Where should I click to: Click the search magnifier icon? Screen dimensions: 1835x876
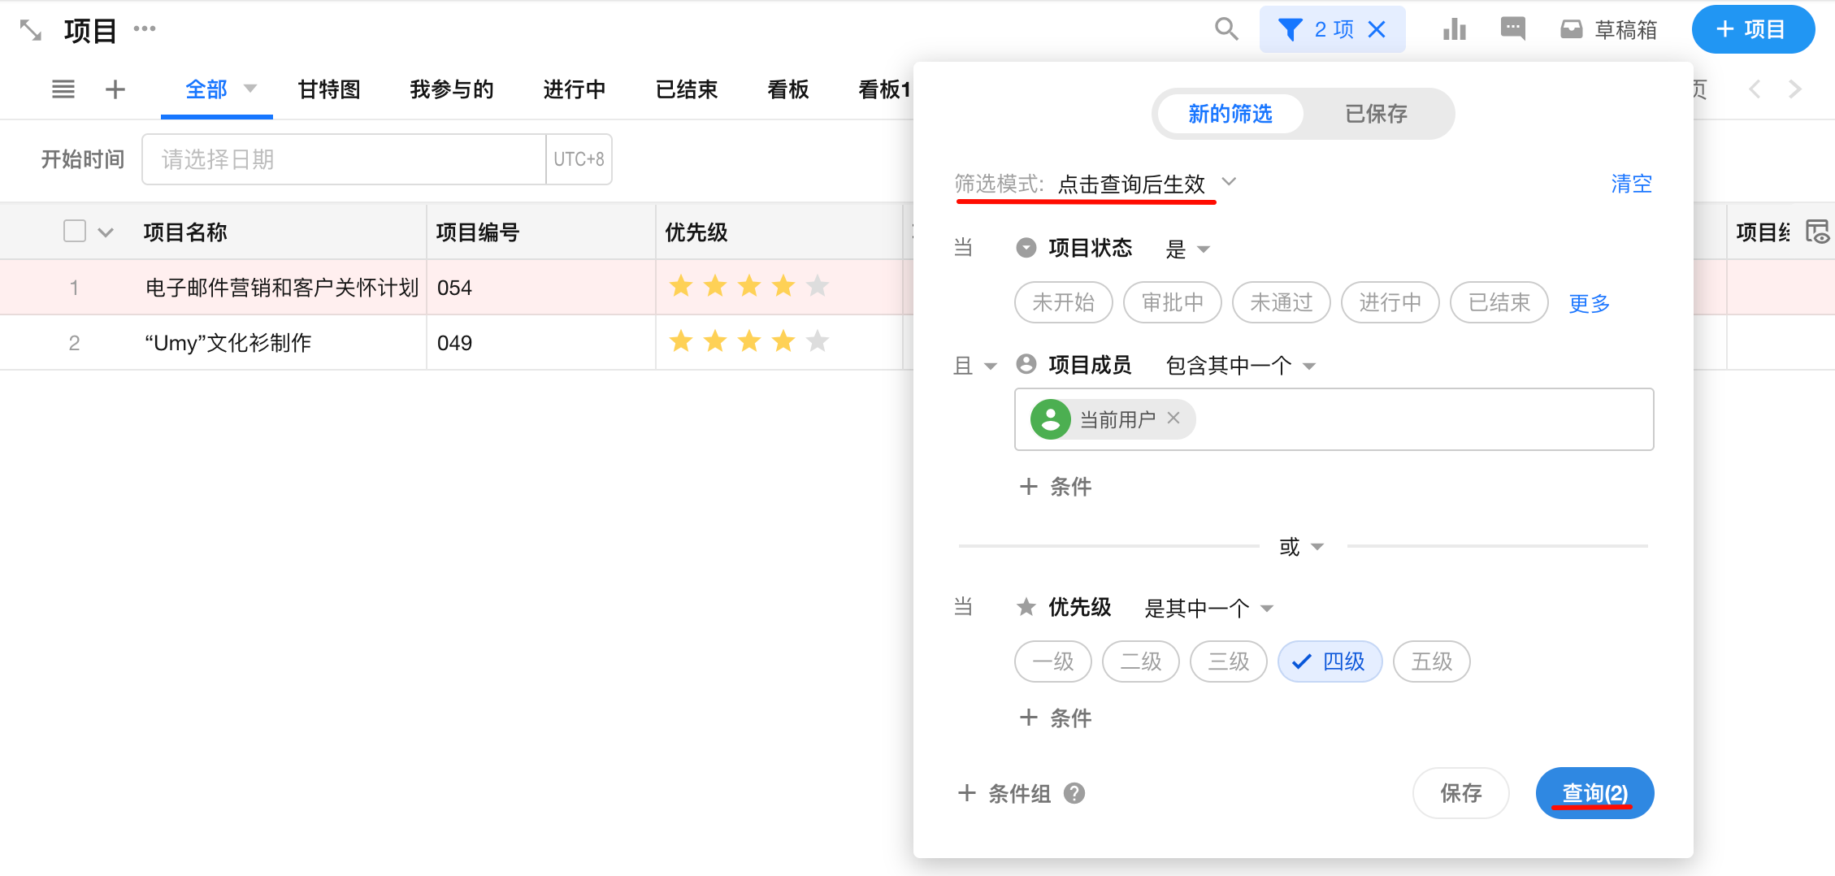click(x=1226, y=29)
